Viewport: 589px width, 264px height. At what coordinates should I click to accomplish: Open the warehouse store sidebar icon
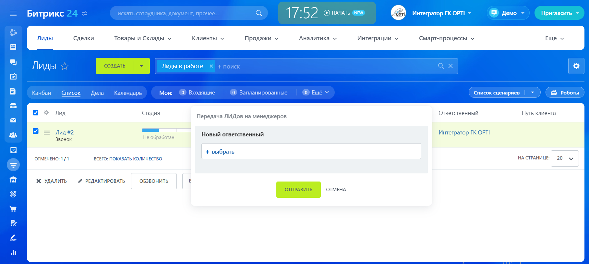[x=13, y=180]
